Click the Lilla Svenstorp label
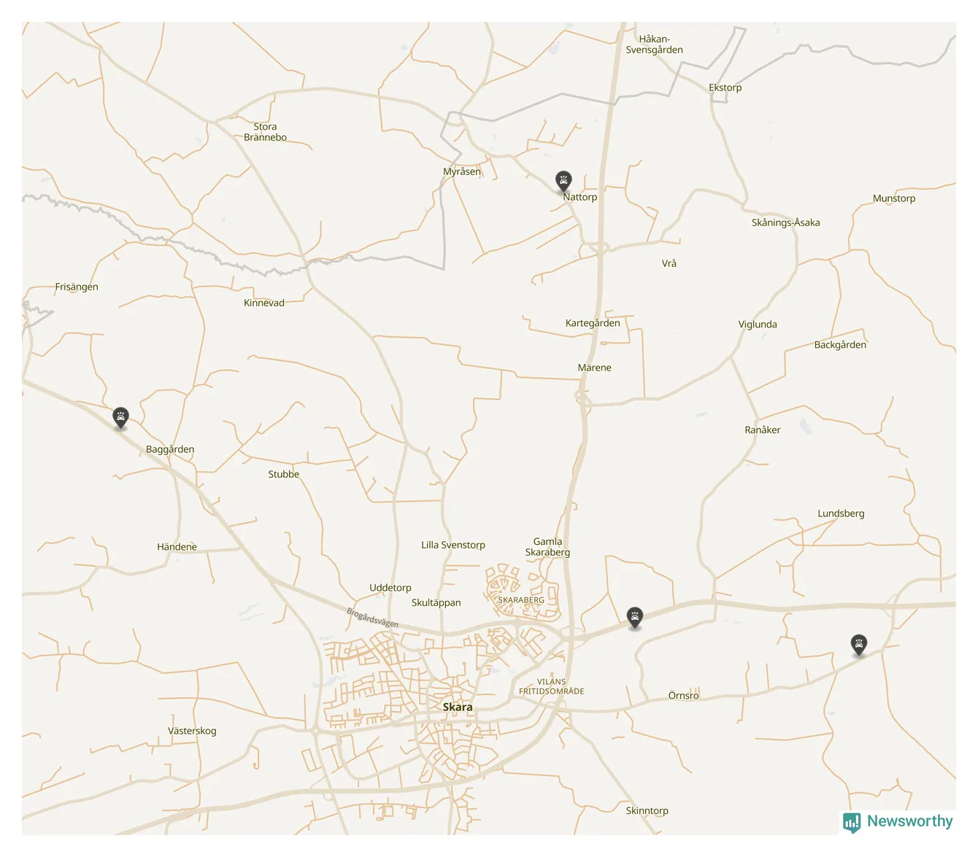The height and width of the screenshot is (857, 978). 453,545
